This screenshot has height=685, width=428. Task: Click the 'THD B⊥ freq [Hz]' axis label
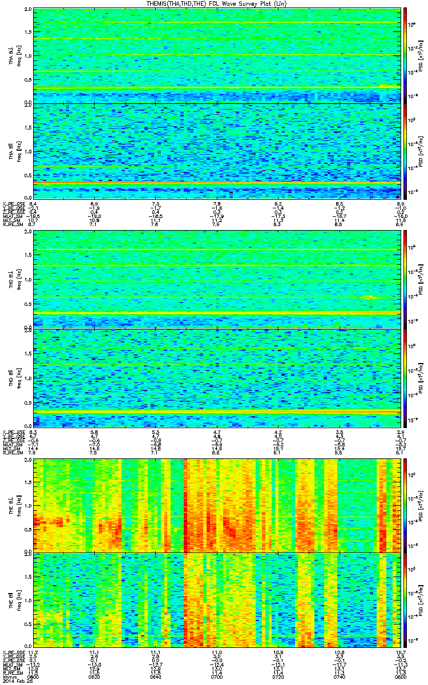pos(15,279)
